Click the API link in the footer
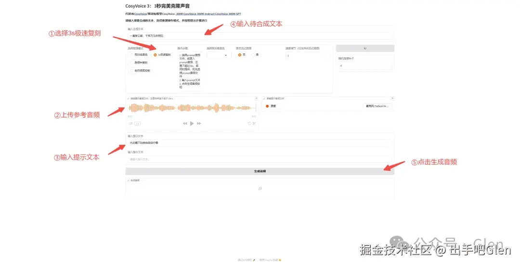 tap(246, 260)
